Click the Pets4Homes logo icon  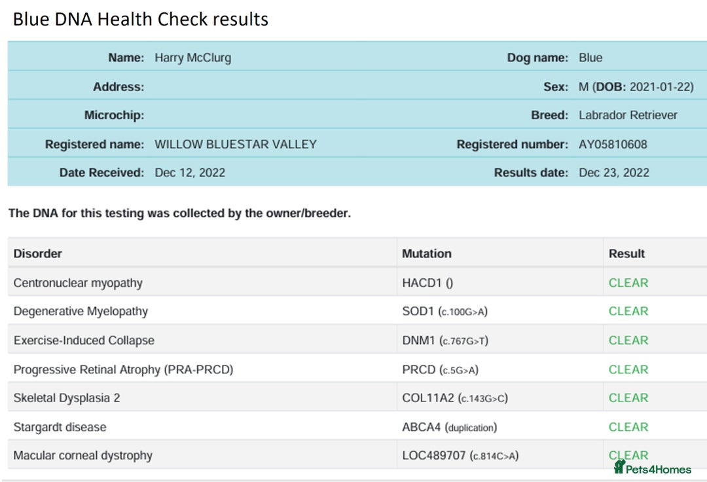619,467
